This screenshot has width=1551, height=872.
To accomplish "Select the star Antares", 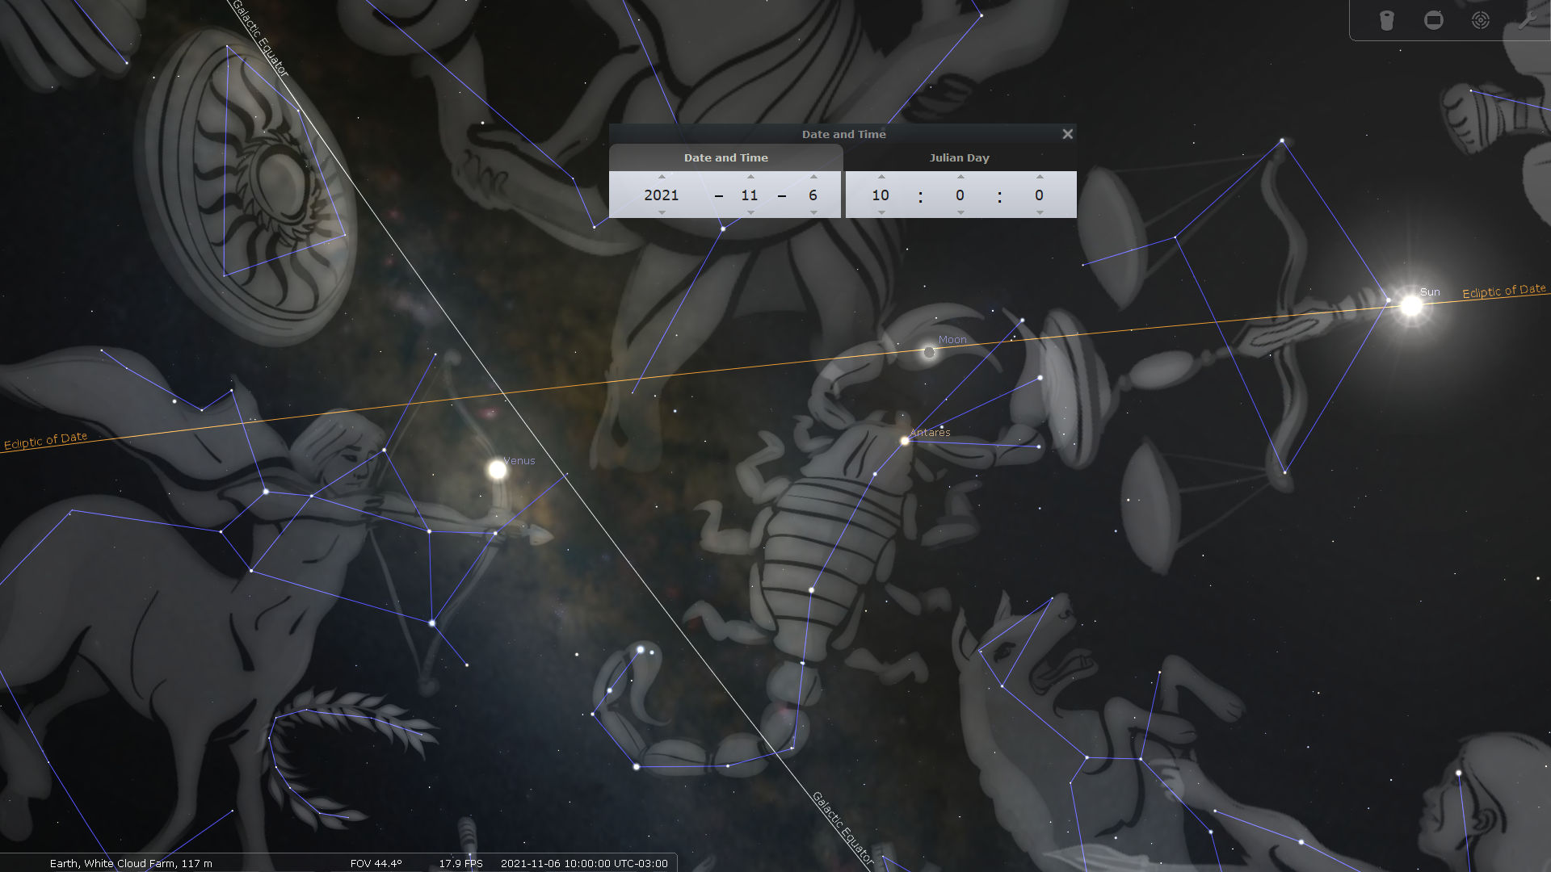I will pos(905,441).
